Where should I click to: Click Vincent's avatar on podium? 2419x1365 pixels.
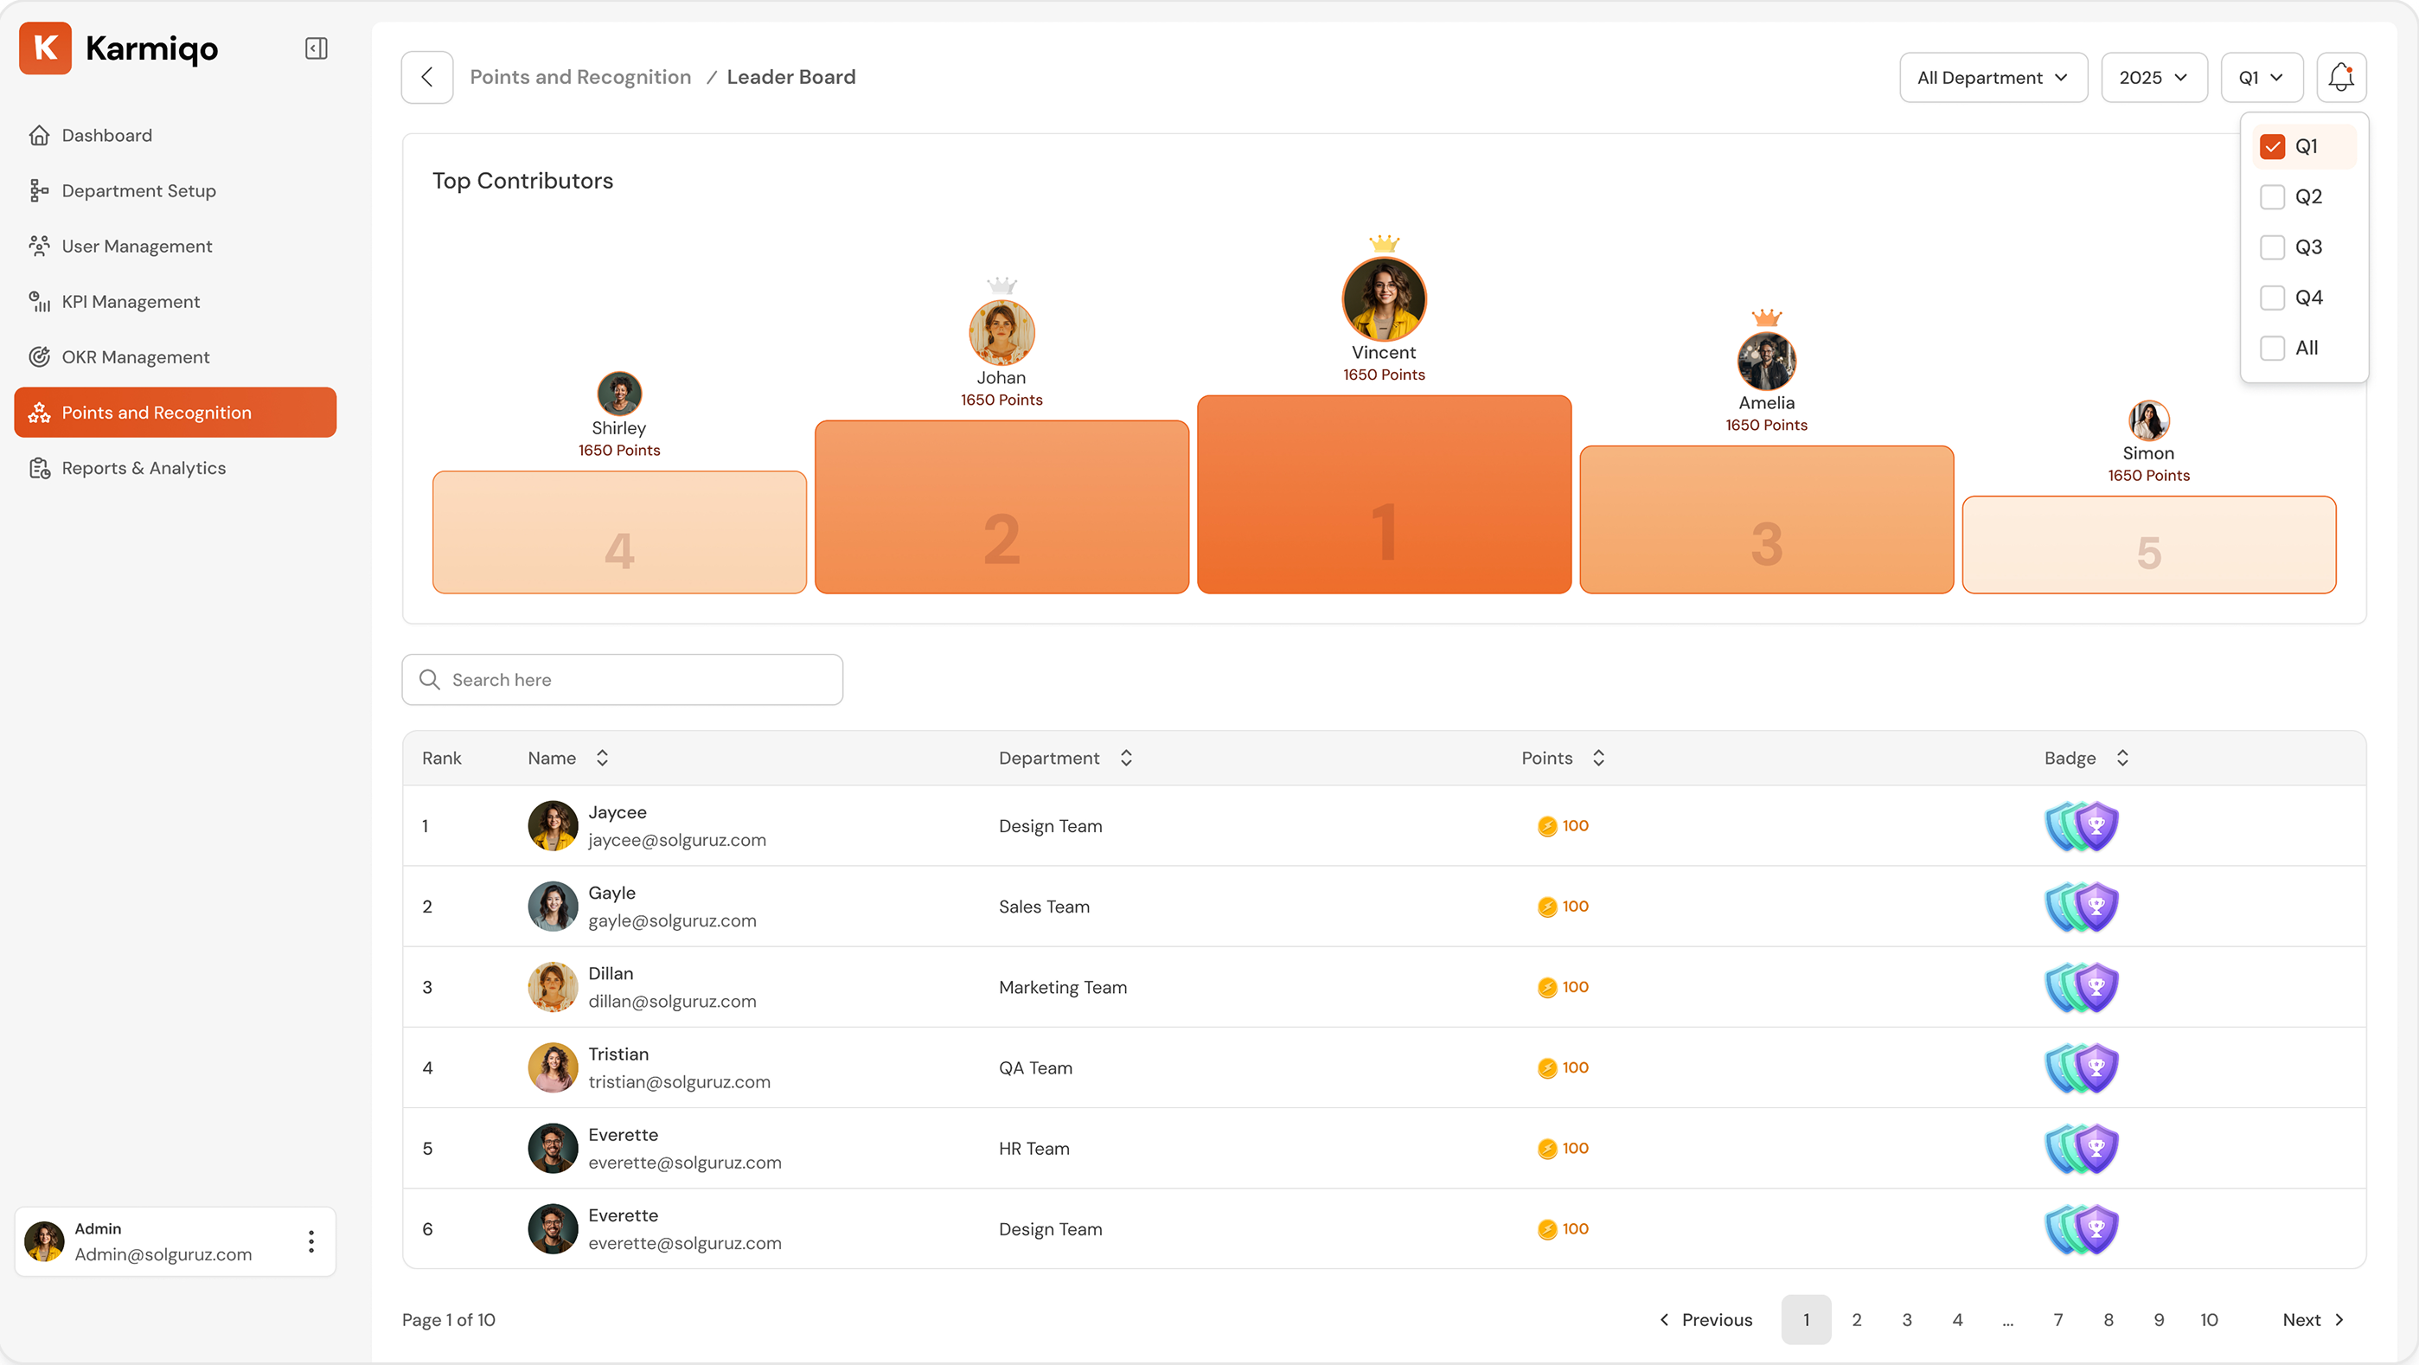[x=1384, y=298]
